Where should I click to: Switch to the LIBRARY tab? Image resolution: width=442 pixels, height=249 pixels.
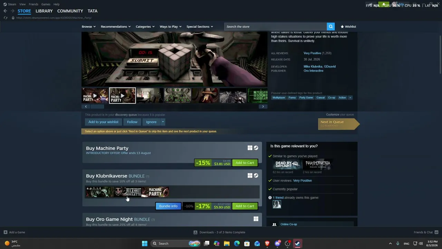coord(44,11)
